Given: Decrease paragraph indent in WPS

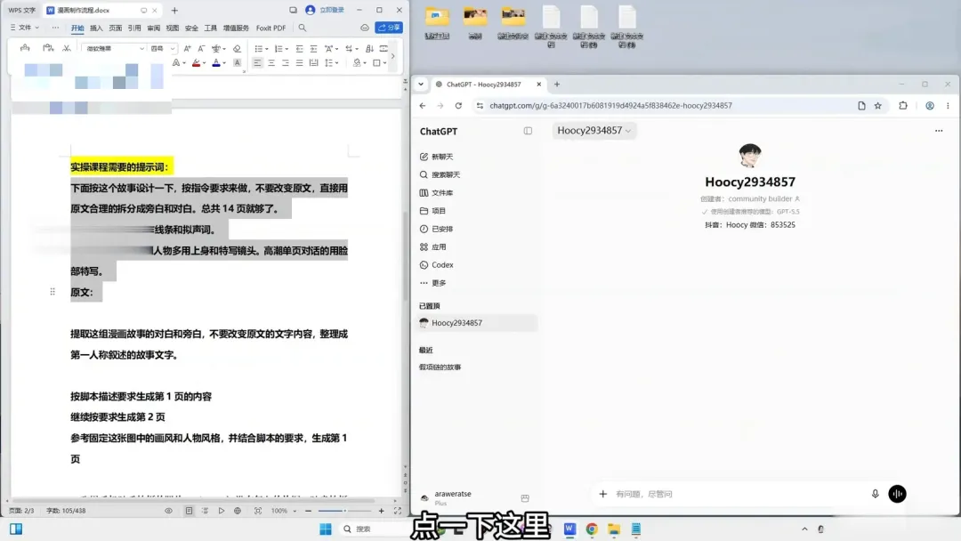Looking at the screenshot, I should (299, 48).
